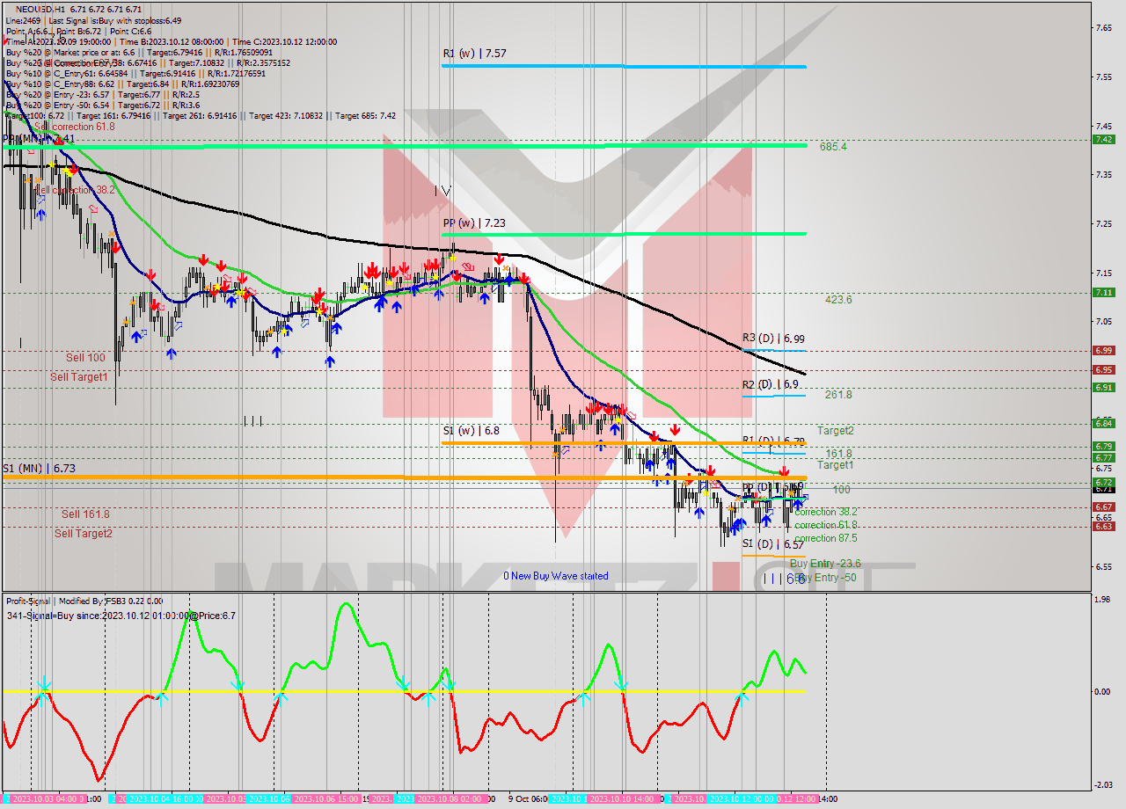Click the '341-Signal=Buy since' status line
The height and width of the screenshot is (809, 1126).
pos(121,616)
